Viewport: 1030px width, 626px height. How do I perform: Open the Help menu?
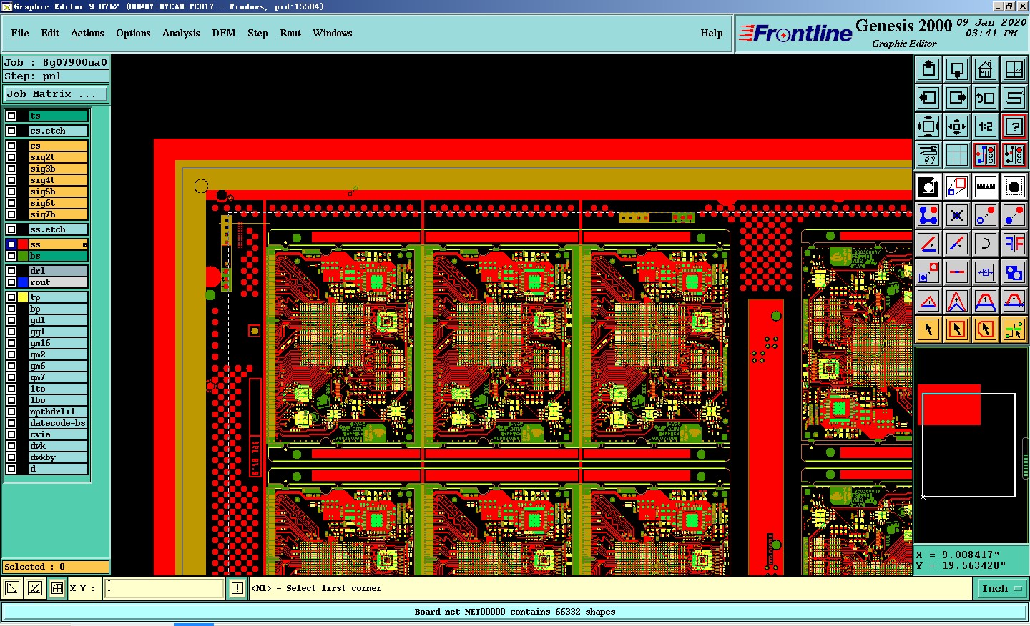[712, 33]
